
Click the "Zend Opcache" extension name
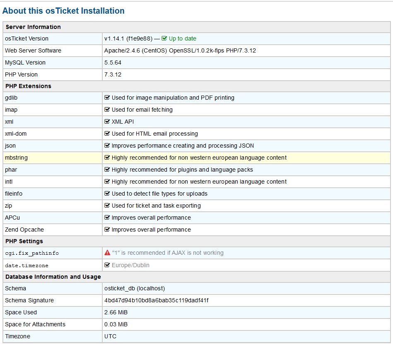click(24, 230)
